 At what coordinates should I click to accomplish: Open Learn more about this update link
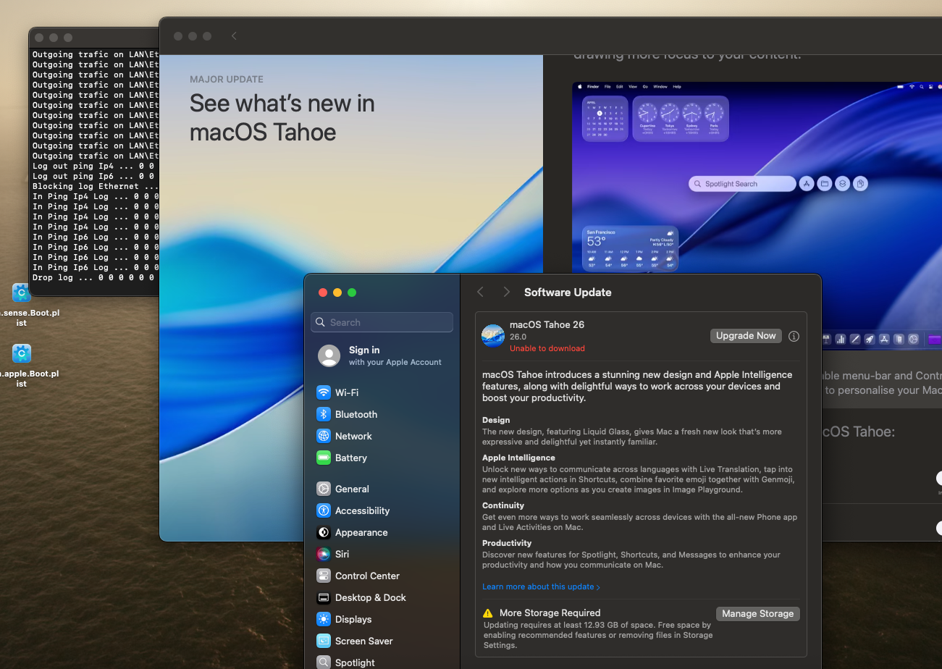coord(541,586)
